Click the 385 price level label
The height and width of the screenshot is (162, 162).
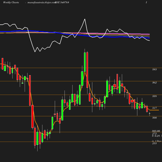click(154, 69)
